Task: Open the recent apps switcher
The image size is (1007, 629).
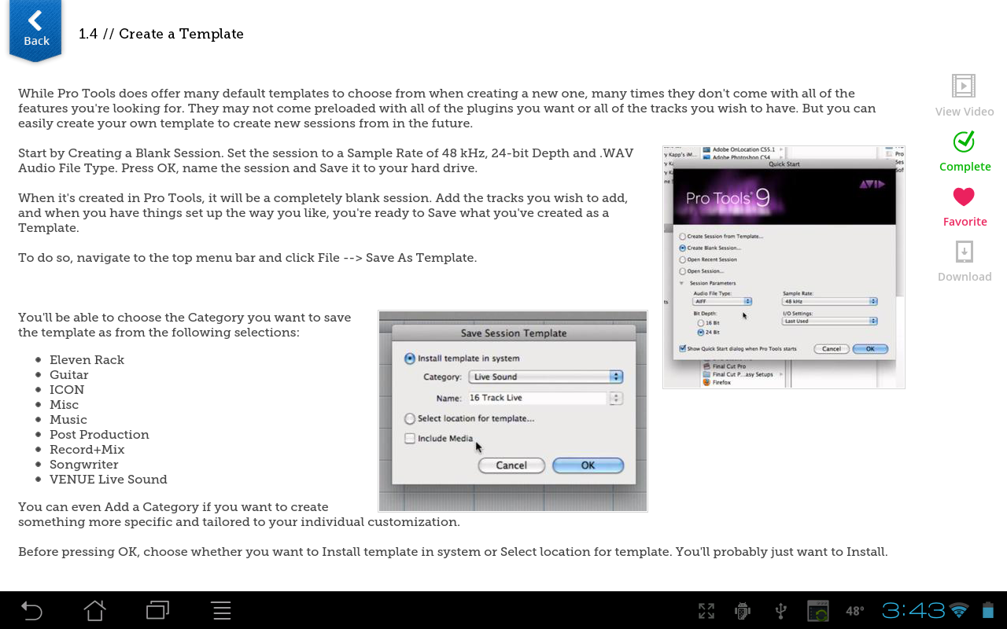Action: tap(157, 610)
